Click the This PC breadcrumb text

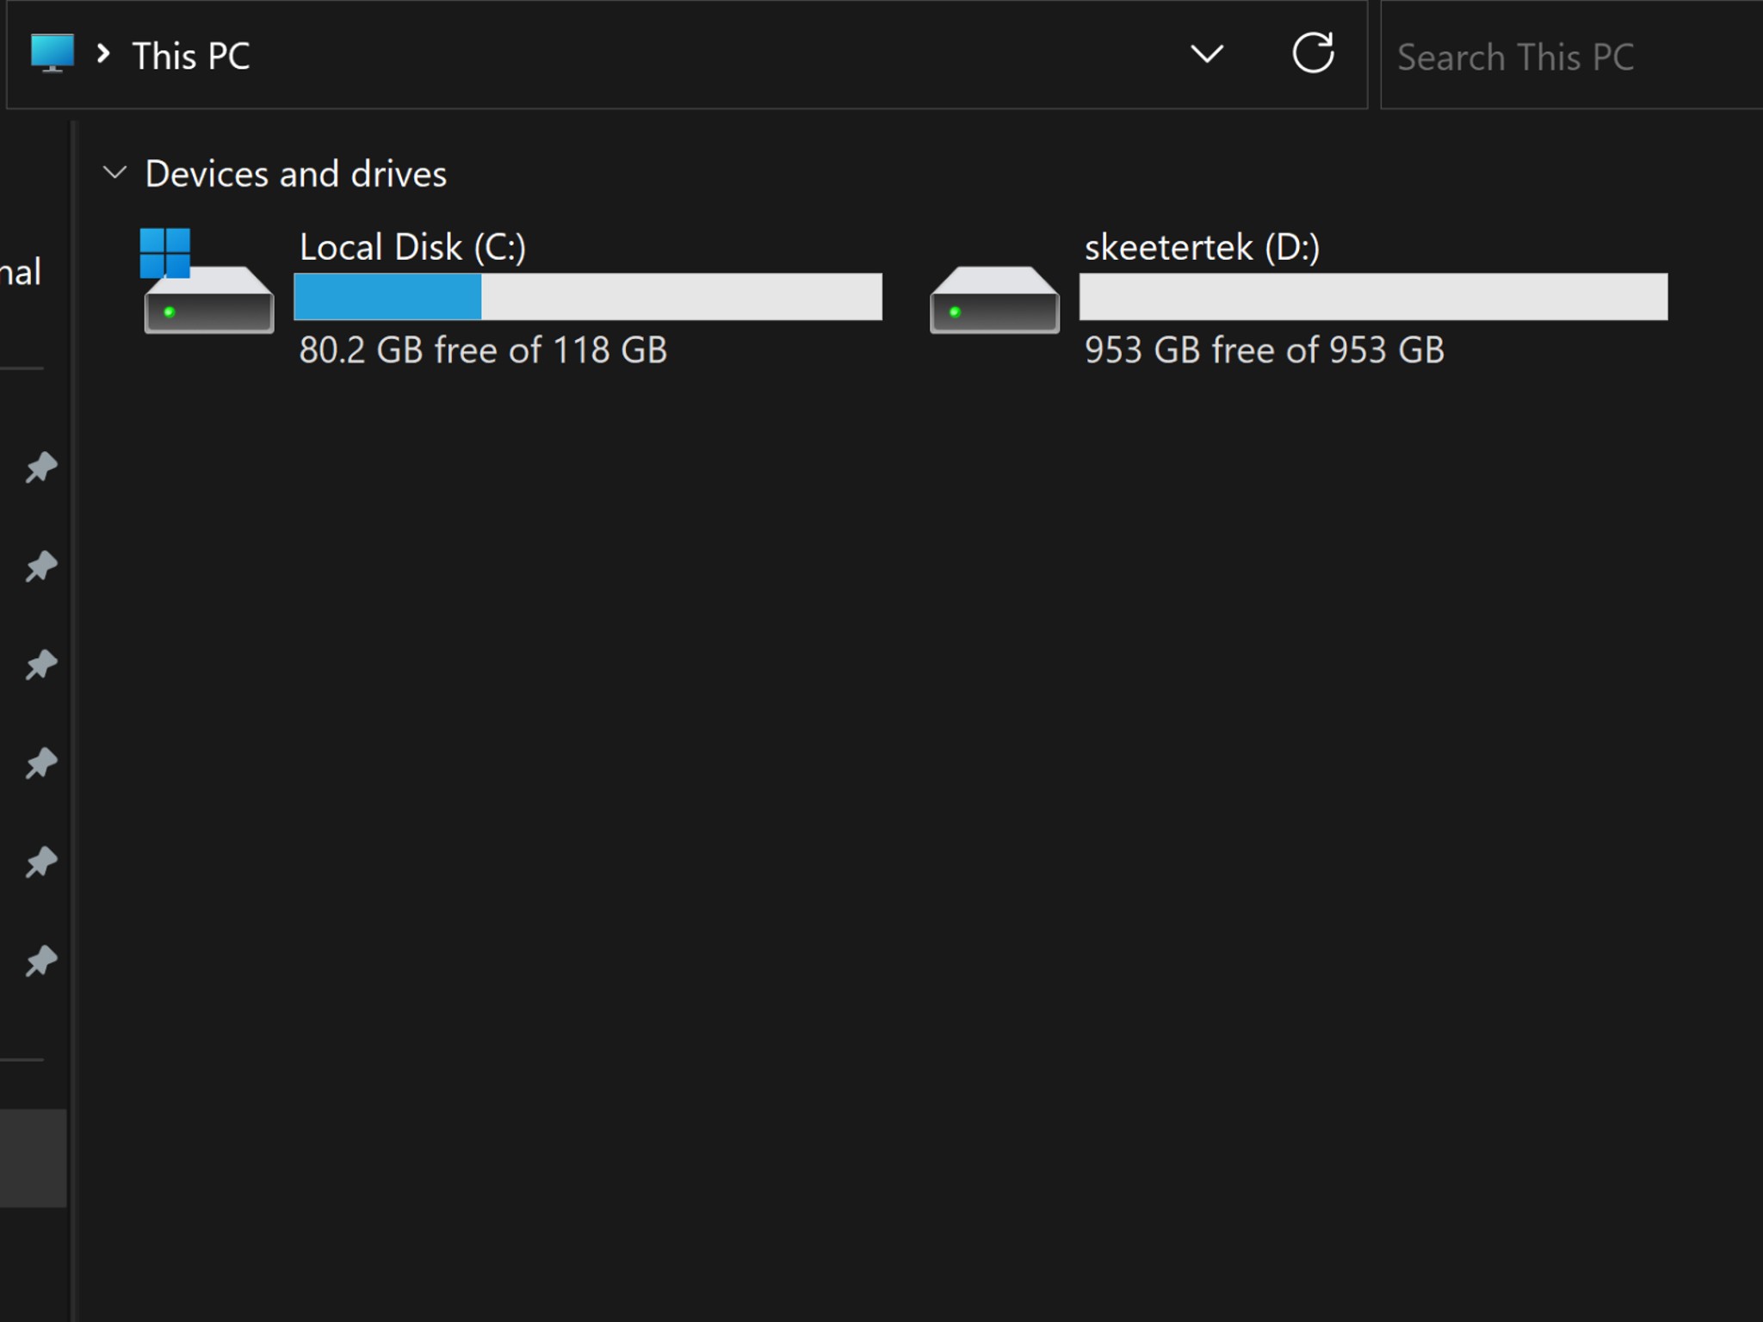[191, 56]
